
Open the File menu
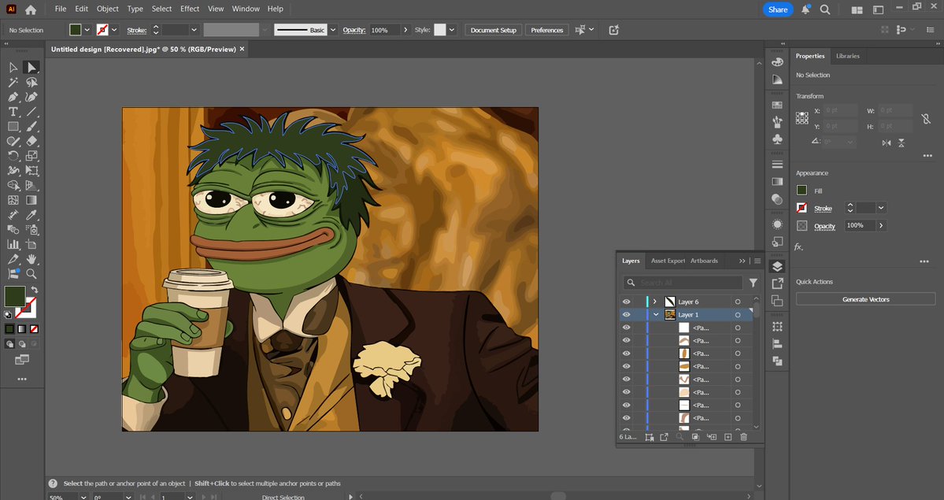pyautogui.click(x=61, y=9)
